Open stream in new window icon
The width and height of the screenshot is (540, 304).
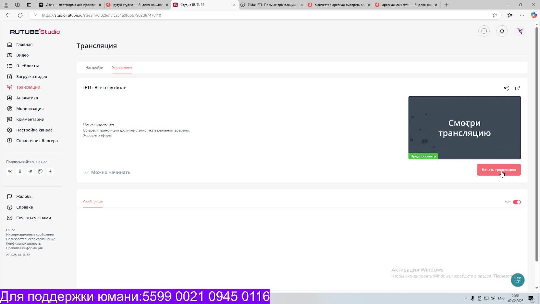(x=518, y=88)
